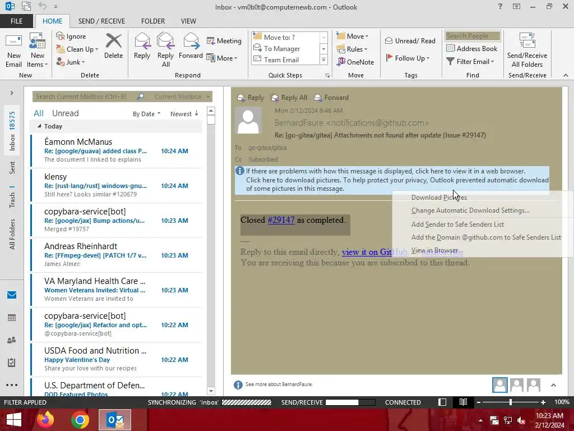Image resolution: width=574 pixels, height=431 pixels.
Task: Reply with a Meeting request
Action: click(224, 40)
